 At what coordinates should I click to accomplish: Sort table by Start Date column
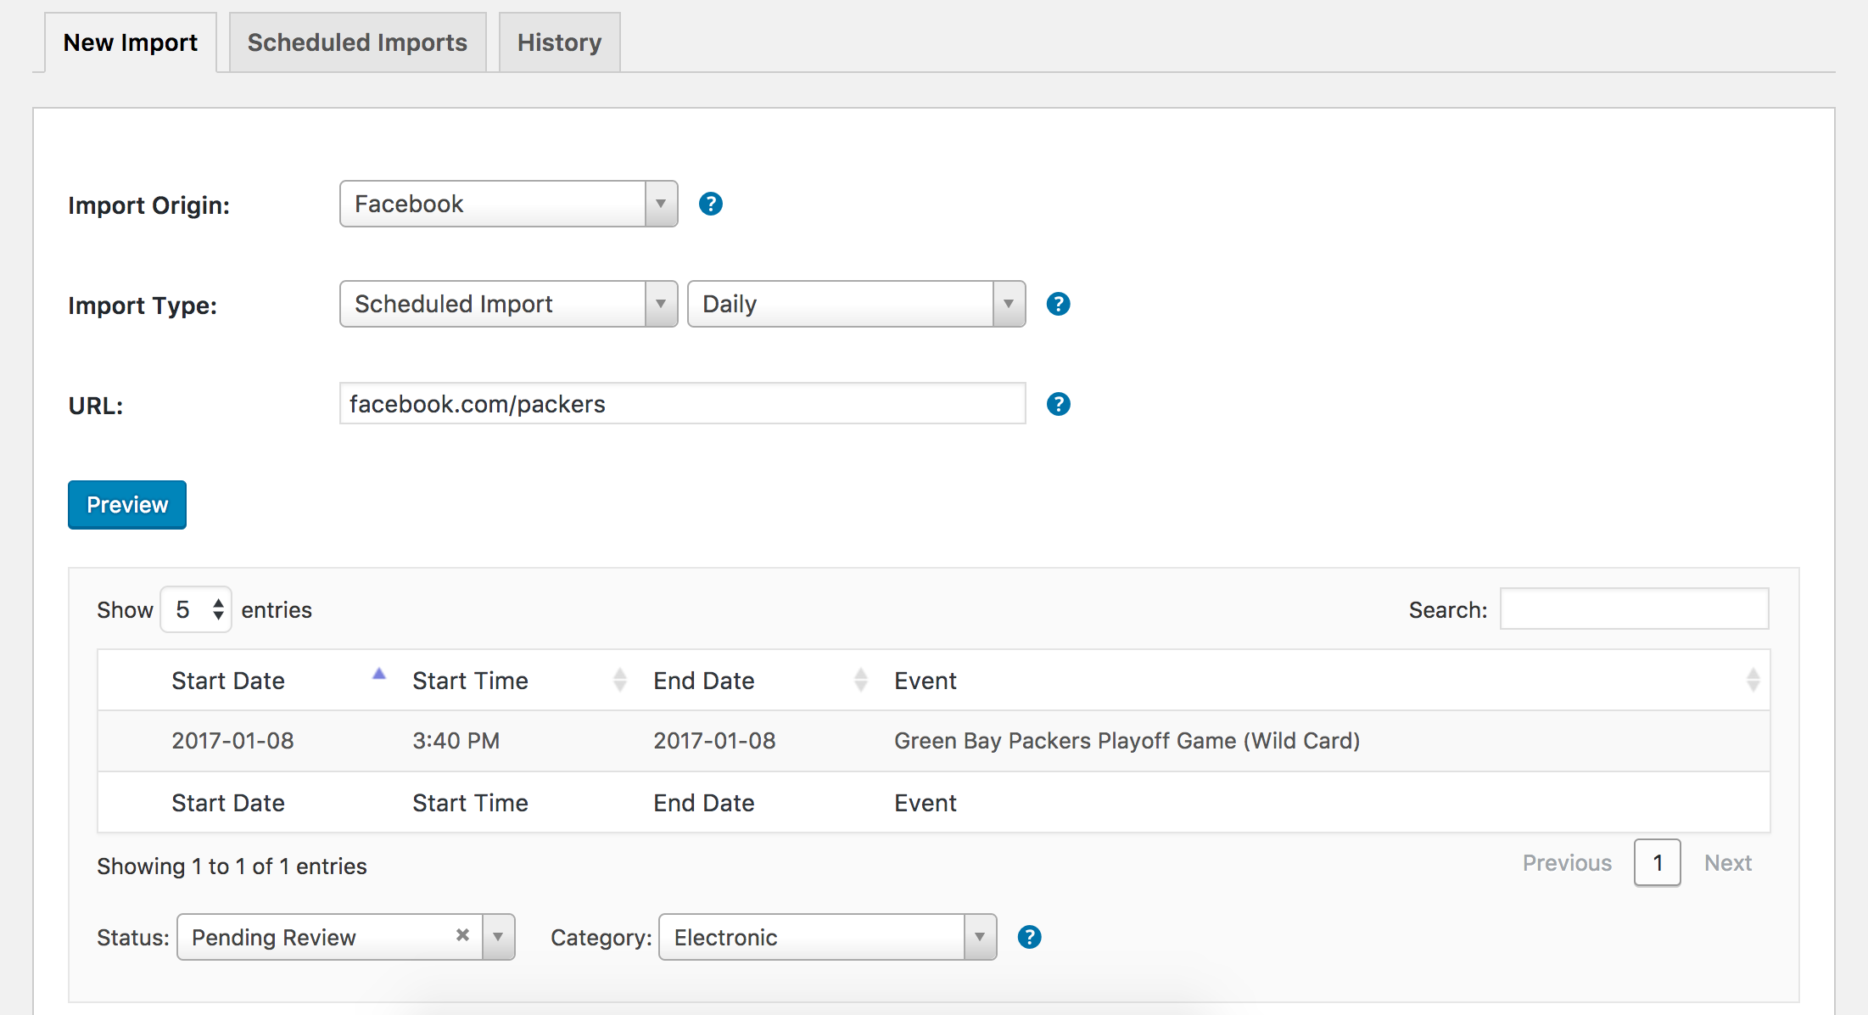point(229,681)
